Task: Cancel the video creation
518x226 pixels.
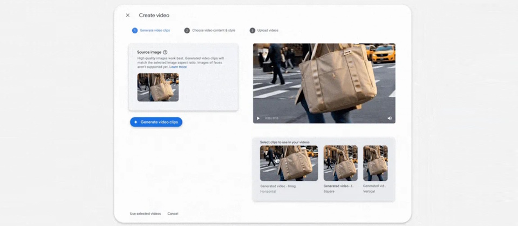Action: pos(173,214)
